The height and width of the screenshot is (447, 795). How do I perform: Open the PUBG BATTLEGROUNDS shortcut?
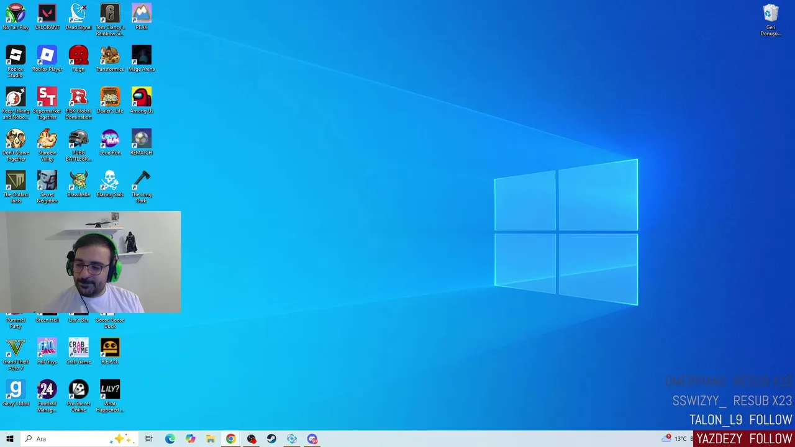[x=79, y=145]
